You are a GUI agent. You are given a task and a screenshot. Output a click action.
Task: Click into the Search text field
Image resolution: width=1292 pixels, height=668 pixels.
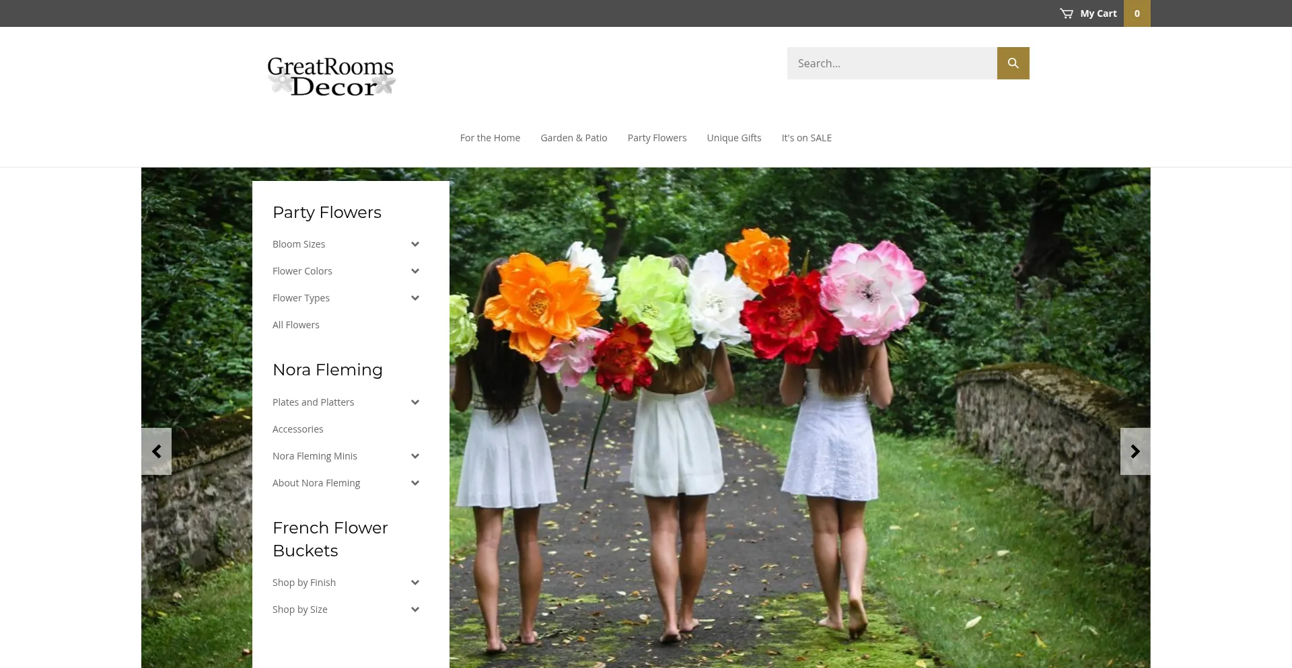click(892, 63)
